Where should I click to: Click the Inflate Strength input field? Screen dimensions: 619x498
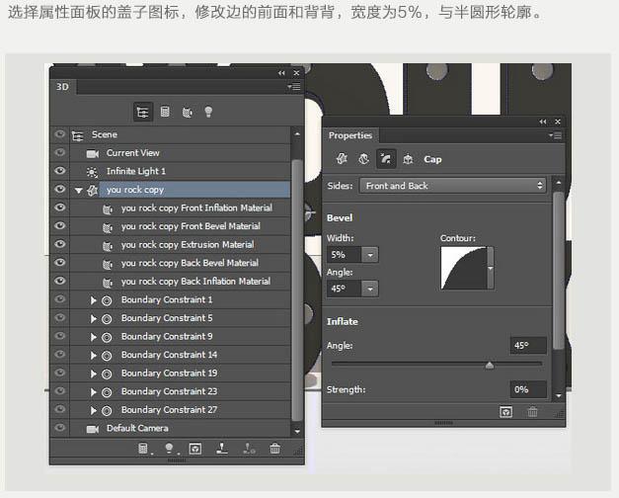[x=528, y=389]
